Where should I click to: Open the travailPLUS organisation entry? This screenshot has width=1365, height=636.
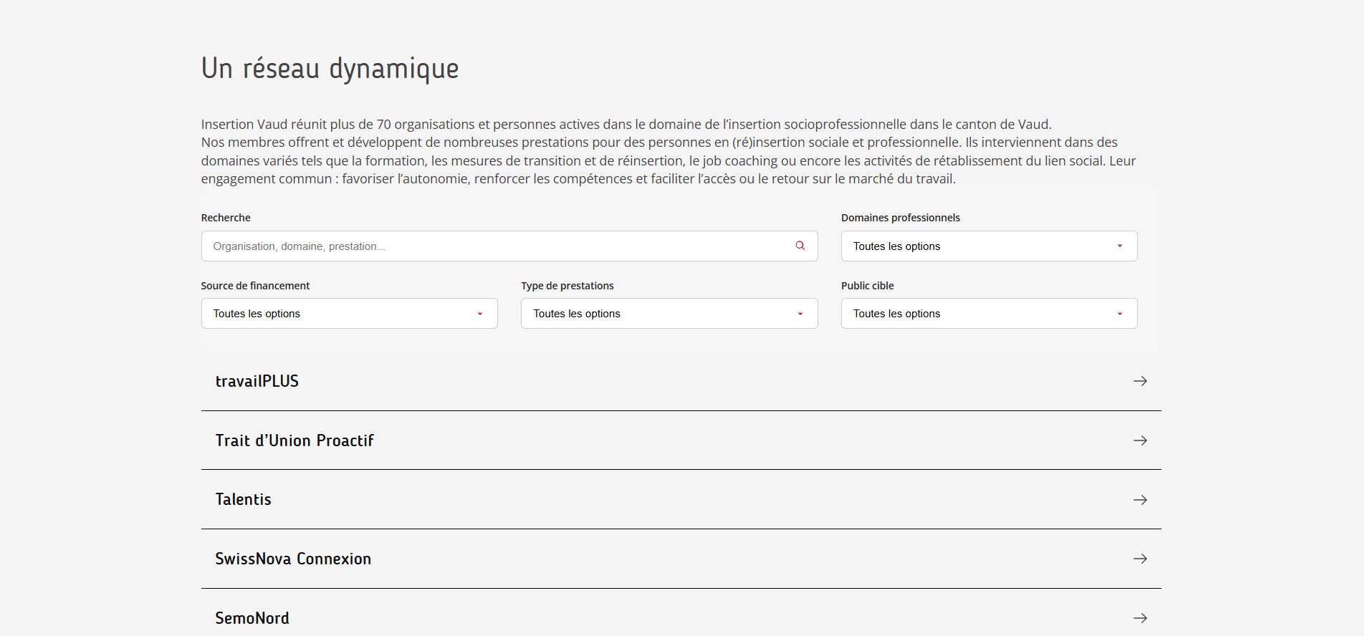pyautogui.click(x=257, y=381)
